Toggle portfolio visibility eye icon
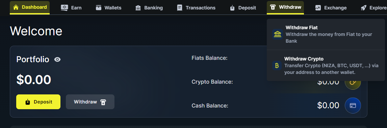The image size is (387, 128). (x=57, y=59)
